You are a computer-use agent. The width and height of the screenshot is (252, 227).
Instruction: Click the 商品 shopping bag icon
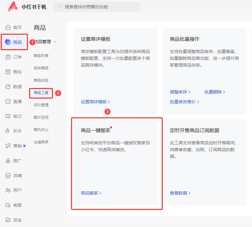(x=8, y=42)
